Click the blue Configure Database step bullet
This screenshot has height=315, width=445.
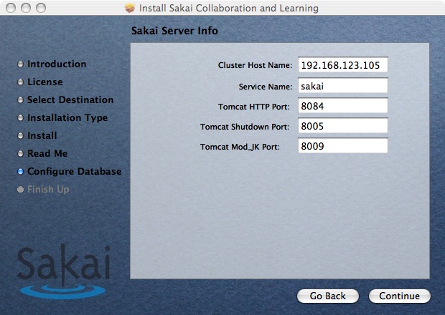(20, 172)
